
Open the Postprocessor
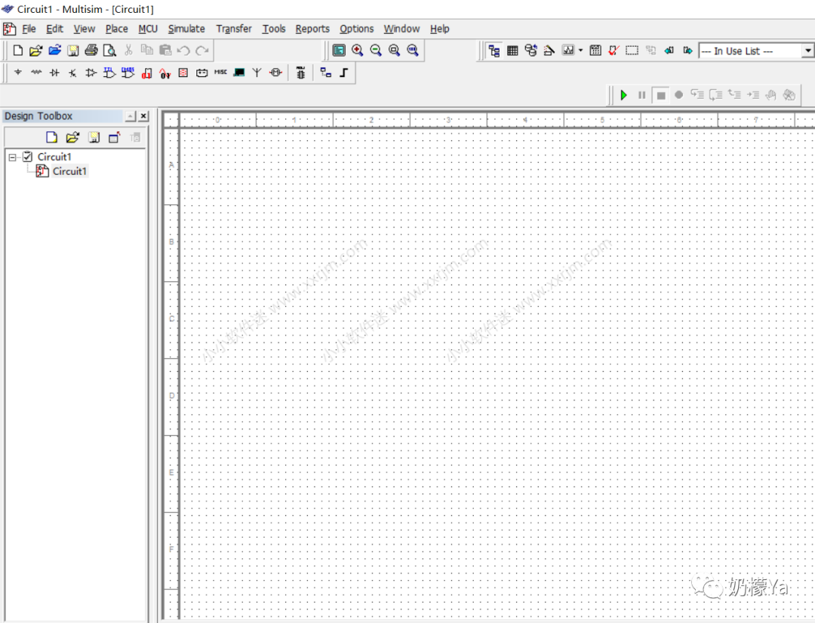pyautogui.click(x=595, y=51)
